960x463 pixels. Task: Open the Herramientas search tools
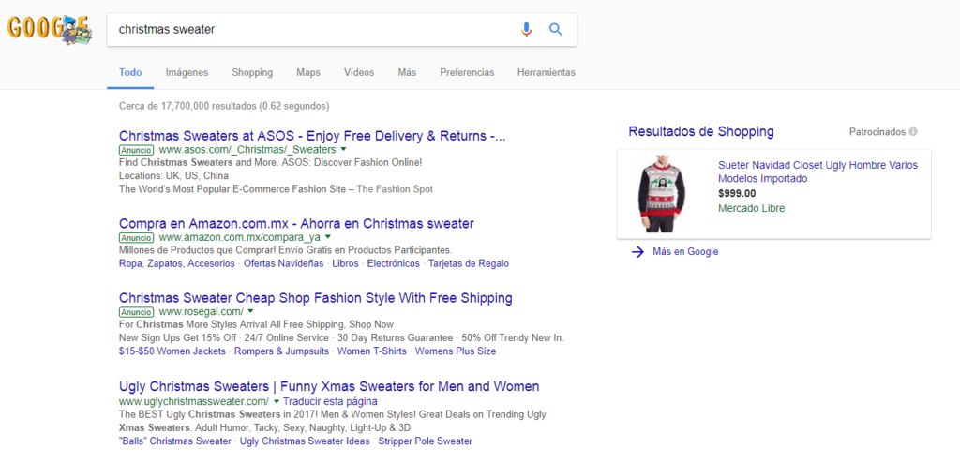click(x=546, y=72)
